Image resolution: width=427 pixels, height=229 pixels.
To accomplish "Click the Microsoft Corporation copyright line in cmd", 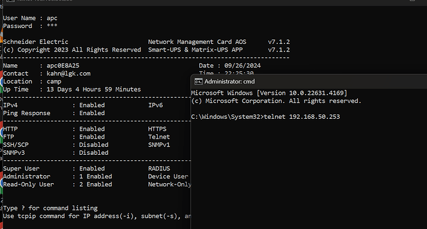I will pos(276,101).
